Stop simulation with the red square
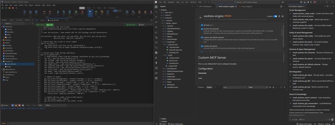Image resolution: width=335 pixels, height=125 pixels. pyautogui.click(x=13, y=8)
